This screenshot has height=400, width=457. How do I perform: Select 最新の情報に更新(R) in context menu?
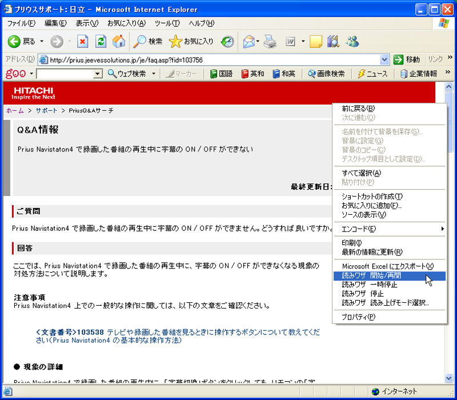[x=390, y=252]
